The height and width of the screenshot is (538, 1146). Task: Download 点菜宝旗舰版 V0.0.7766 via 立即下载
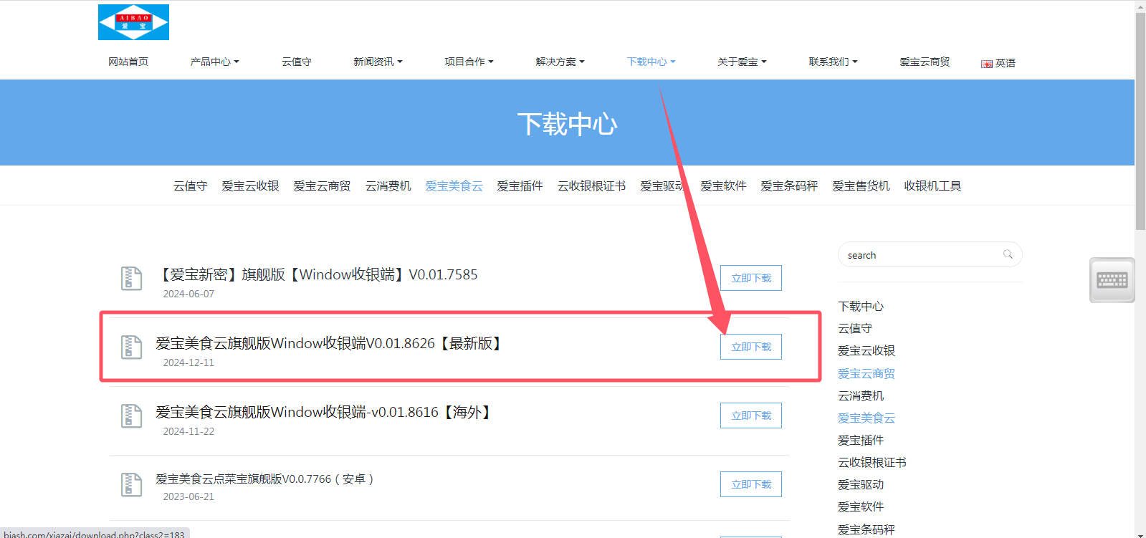click(751, 484)
